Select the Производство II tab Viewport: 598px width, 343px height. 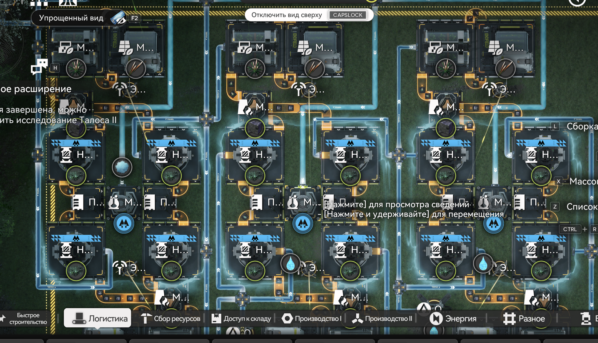(x=382, y=319)
